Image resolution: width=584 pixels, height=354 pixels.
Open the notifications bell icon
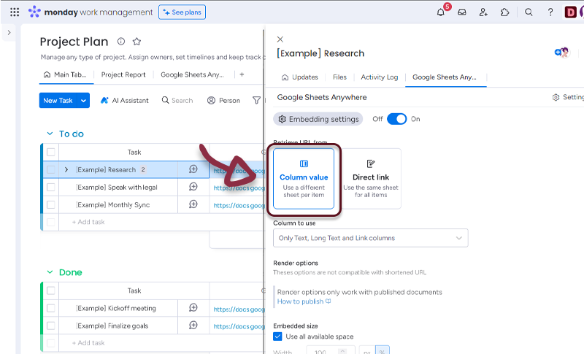pyautogui.click(x=441, y=12)
